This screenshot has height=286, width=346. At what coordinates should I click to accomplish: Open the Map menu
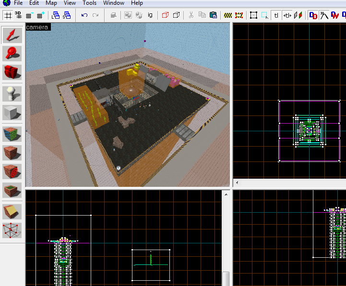point(51,3)
